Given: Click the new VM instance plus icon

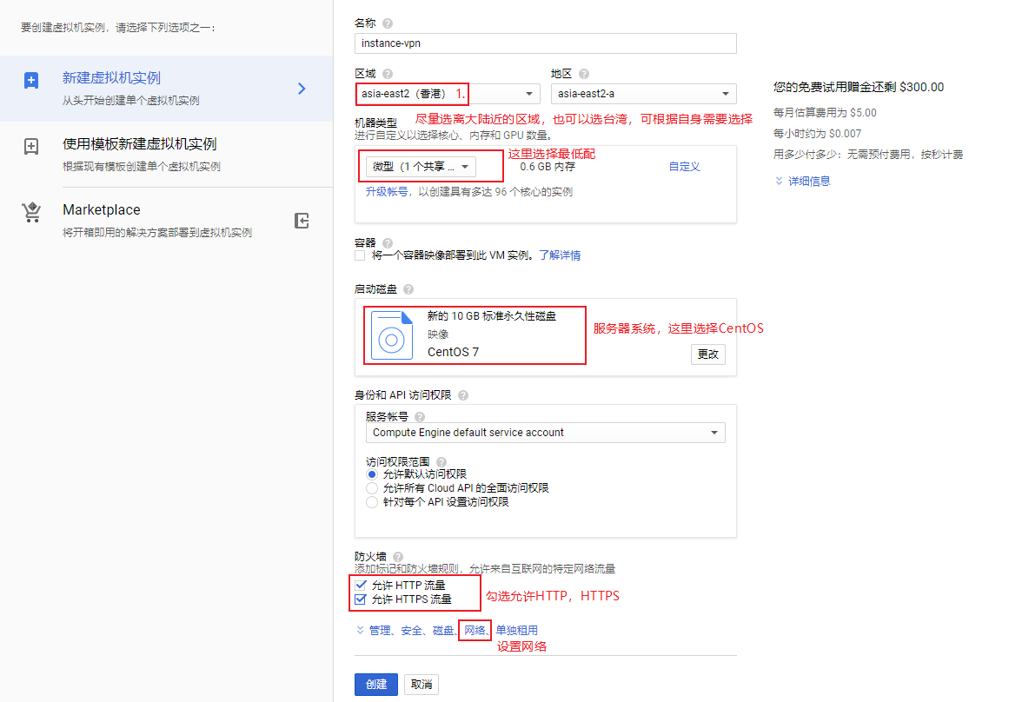Looking at the screenshot, I should tap(31, 81).
